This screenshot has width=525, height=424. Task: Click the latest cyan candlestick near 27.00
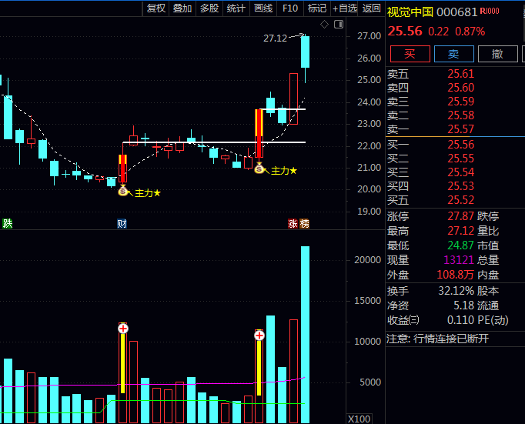pos(305,52)
